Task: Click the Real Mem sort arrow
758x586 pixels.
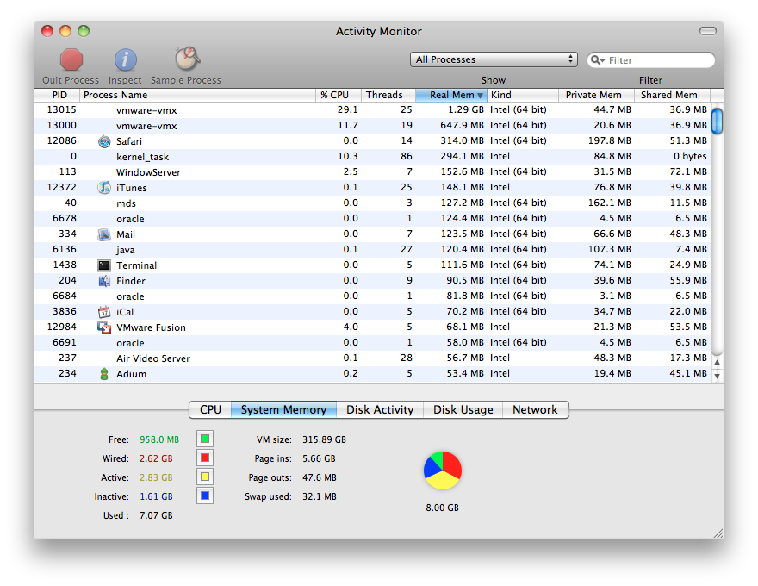Action: (x=480, y=96)
